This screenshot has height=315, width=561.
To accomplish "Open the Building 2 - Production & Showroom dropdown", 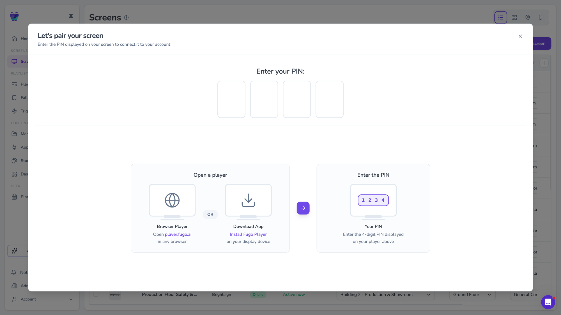I will coord(386,295).
